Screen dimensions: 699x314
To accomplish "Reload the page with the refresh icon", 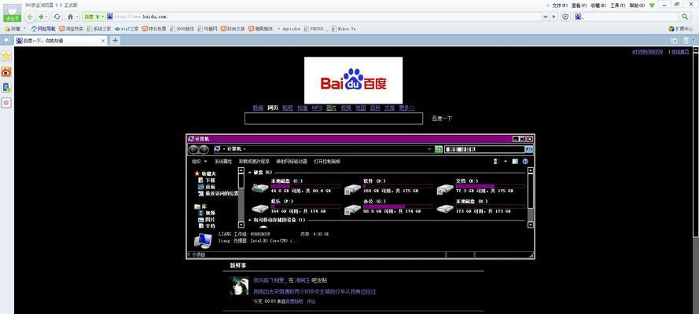I will 57,16.
